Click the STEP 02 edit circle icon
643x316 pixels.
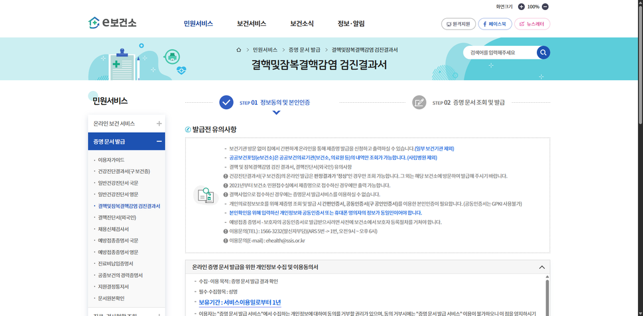419,102
